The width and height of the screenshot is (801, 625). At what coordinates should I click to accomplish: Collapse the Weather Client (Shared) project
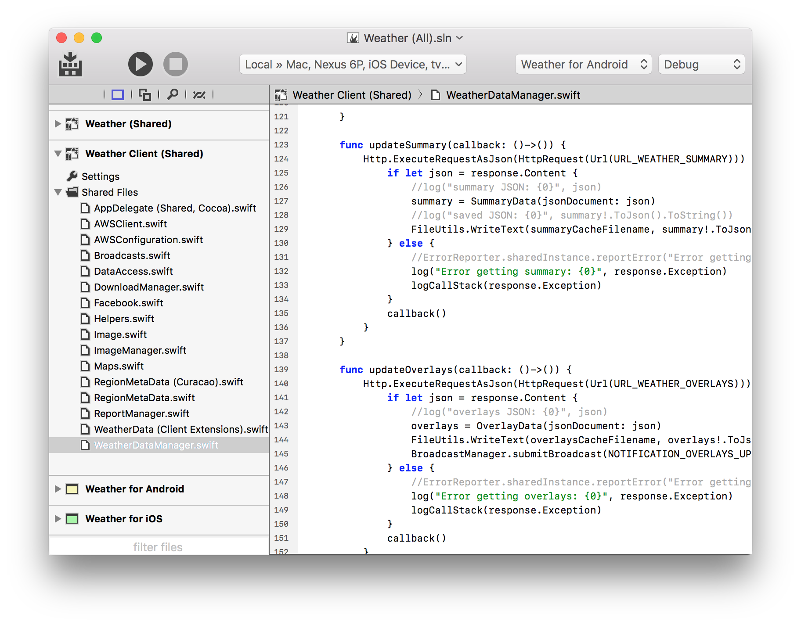point(58,154)
